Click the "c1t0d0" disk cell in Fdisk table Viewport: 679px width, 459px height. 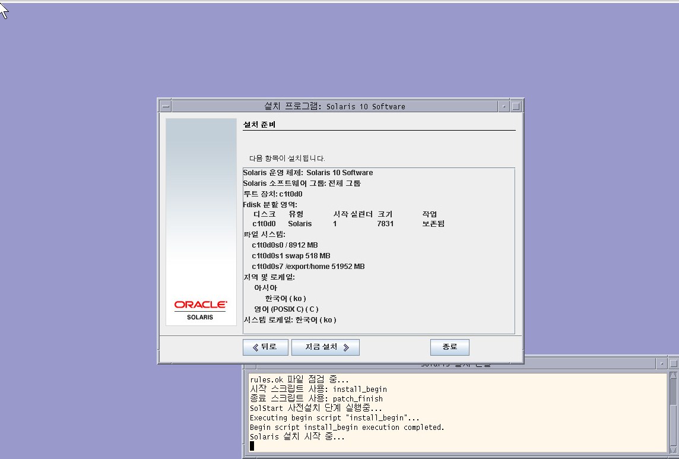point(264,224)
